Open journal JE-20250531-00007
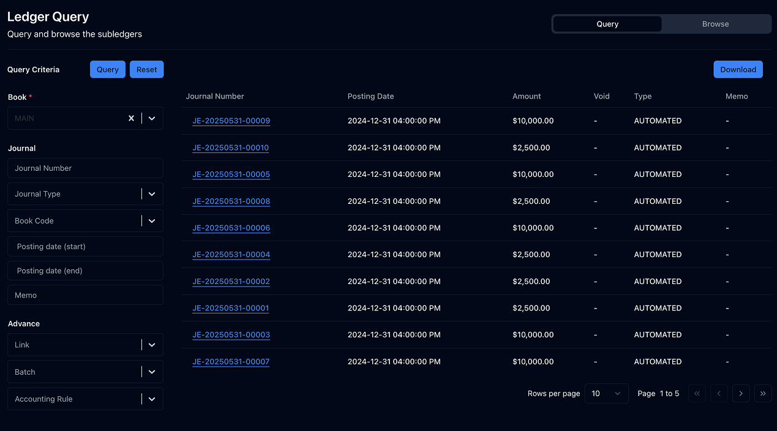 pyautogui.click(x=231, y=361)
